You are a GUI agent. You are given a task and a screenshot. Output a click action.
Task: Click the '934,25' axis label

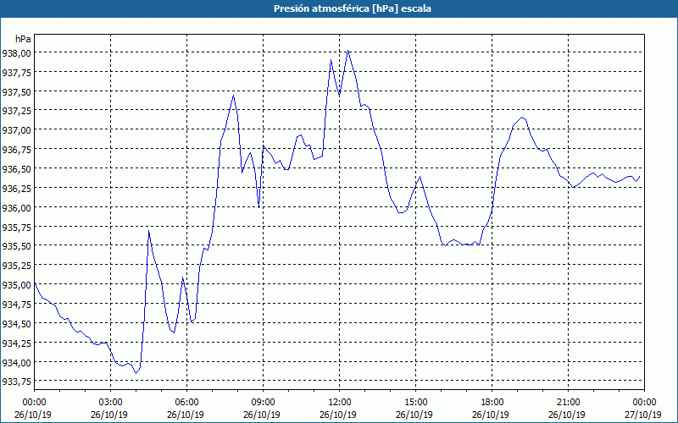click(16, 343)
